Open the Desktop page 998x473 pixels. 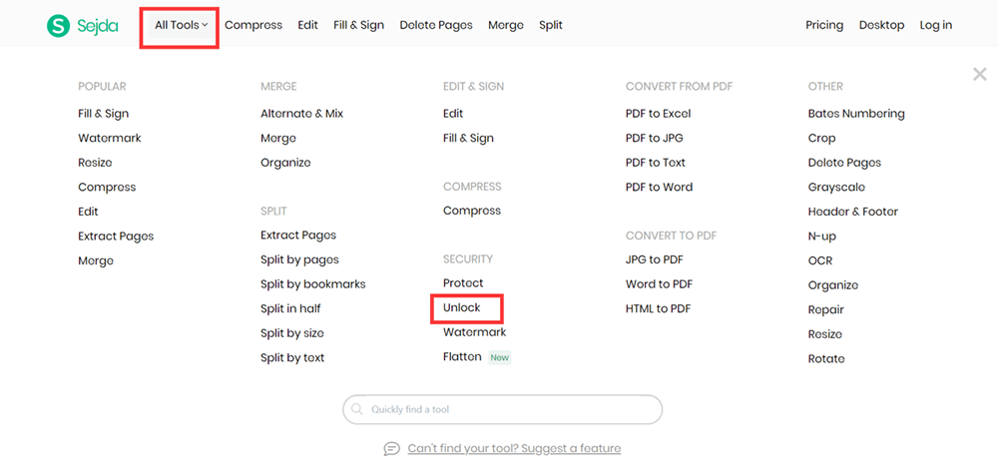[x=881, y=25]
